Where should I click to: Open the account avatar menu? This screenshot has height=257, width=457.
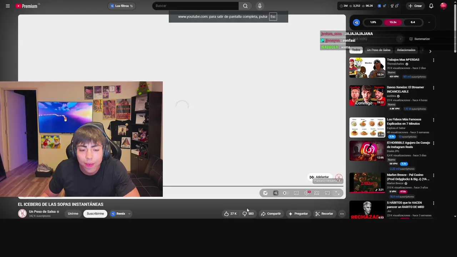tap(443, 6)
